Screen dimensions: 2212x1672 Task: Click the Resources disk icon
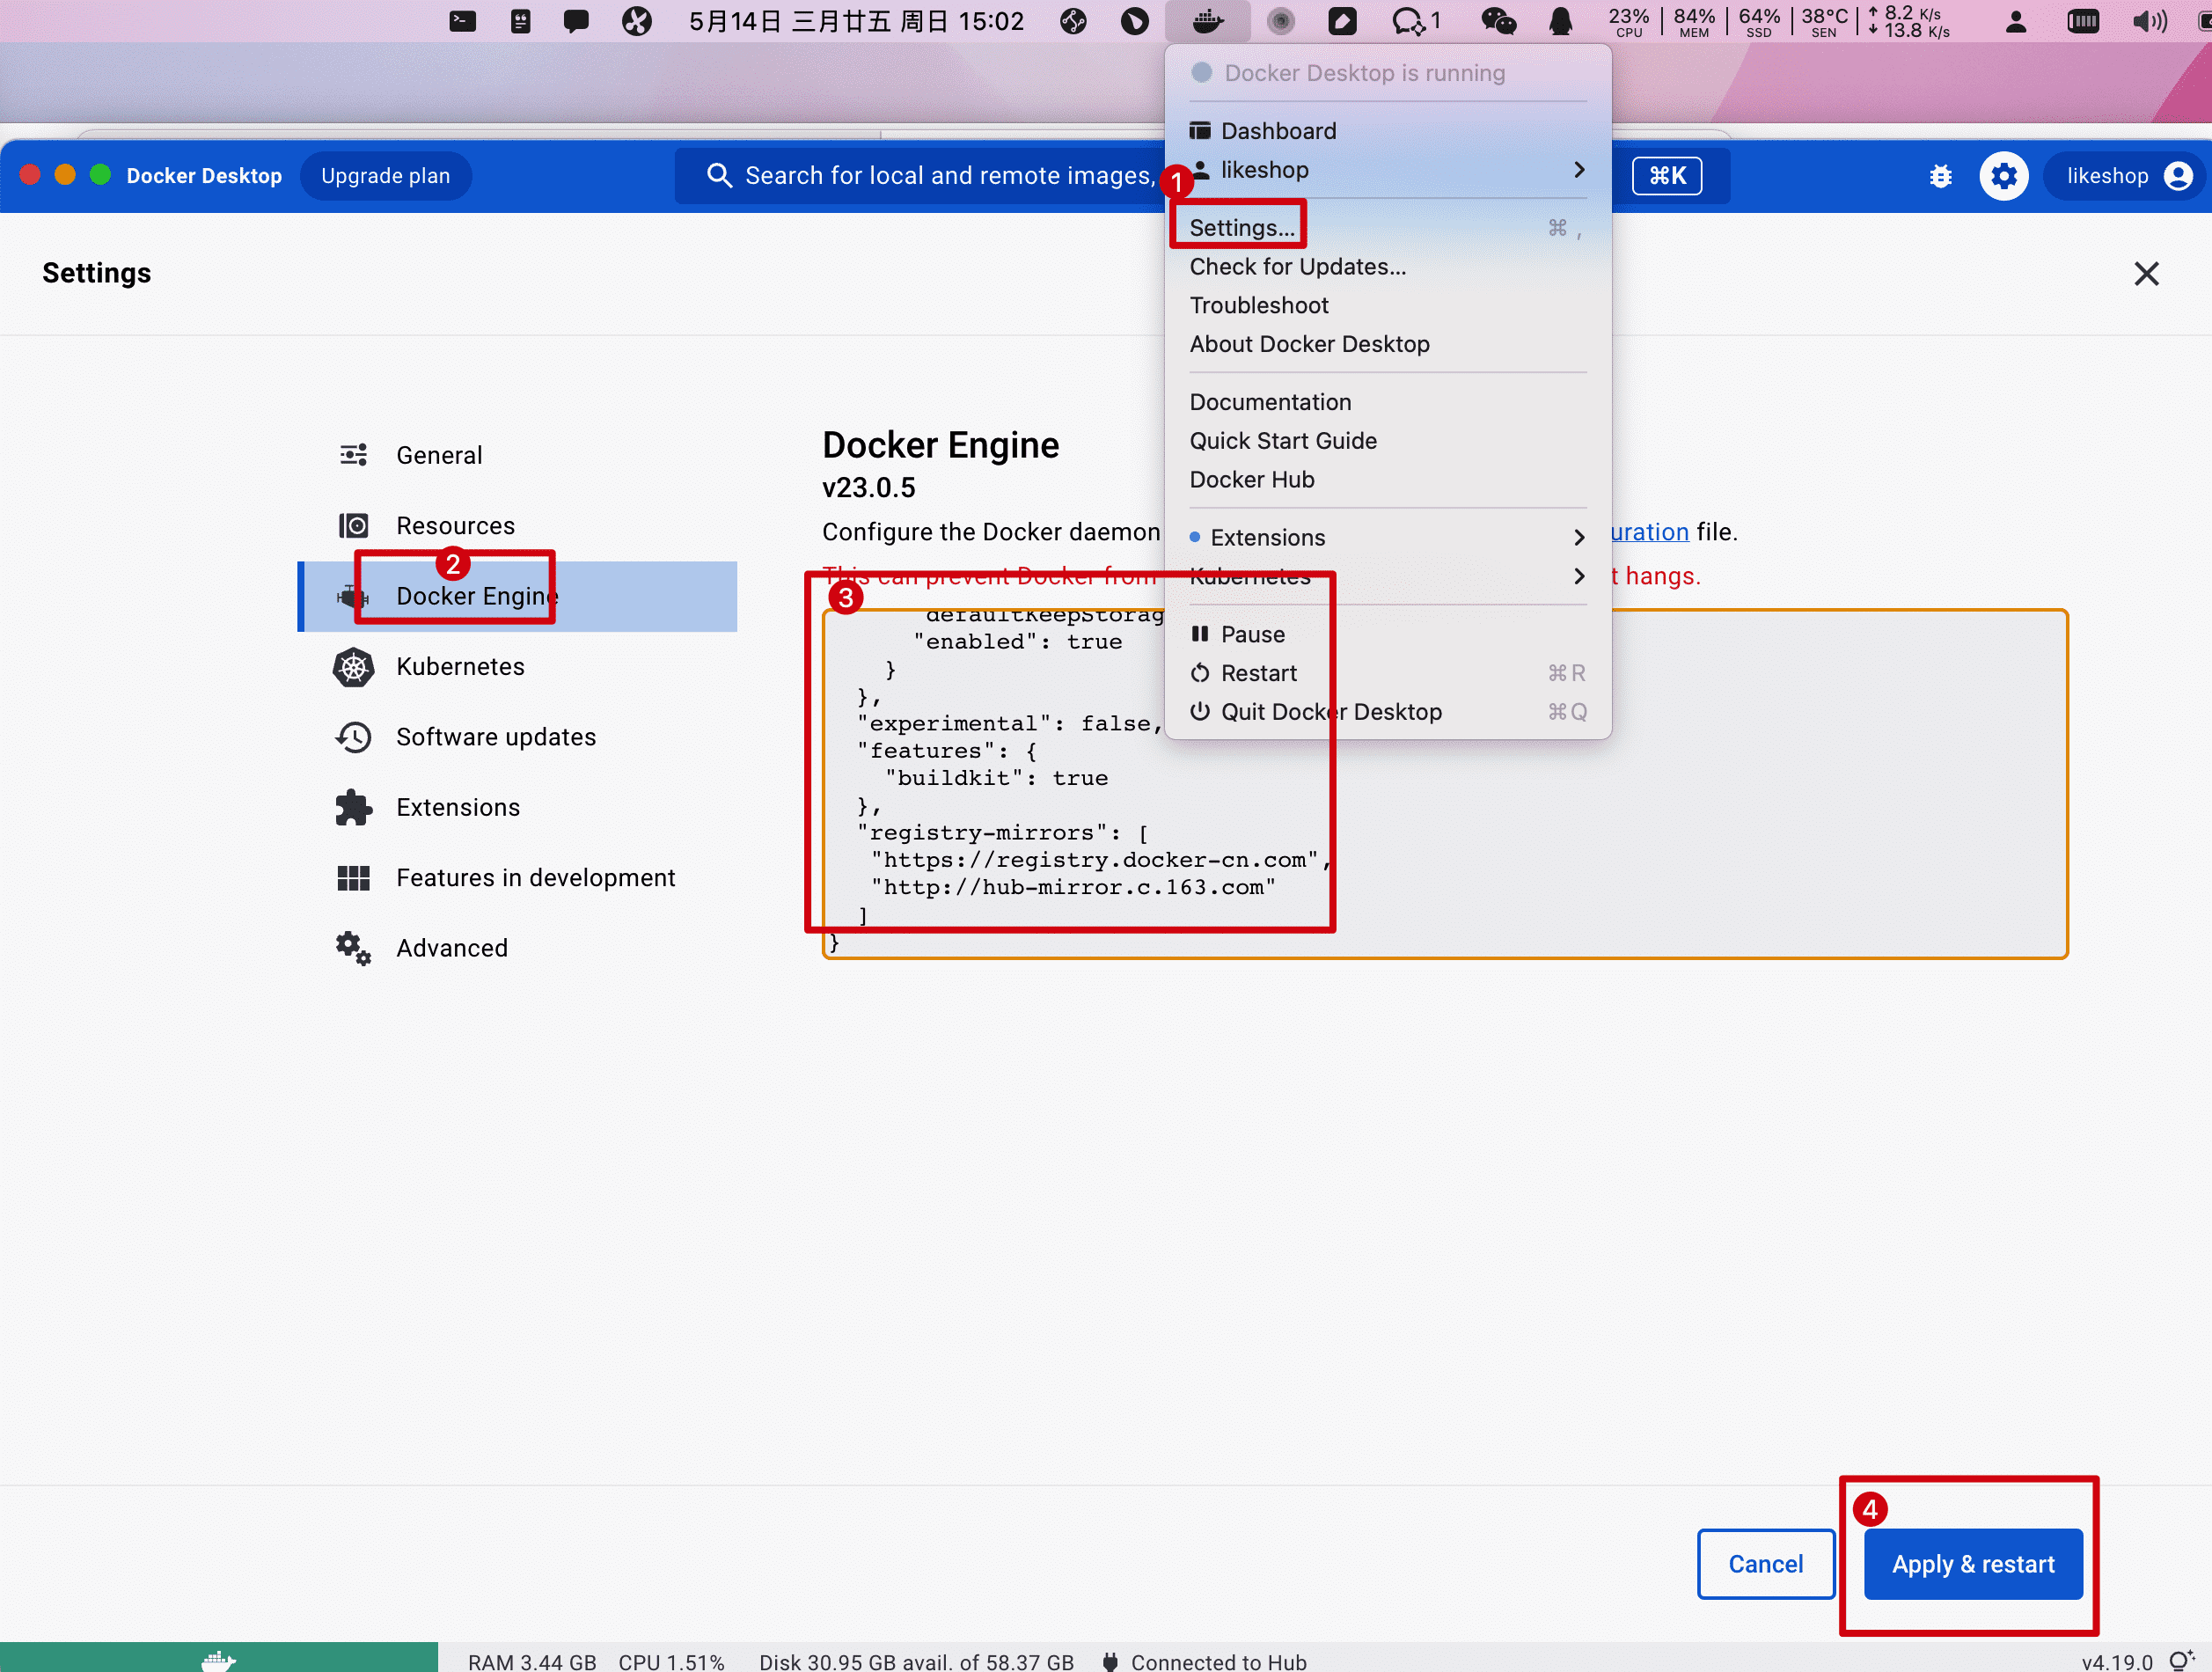point(353,525)
